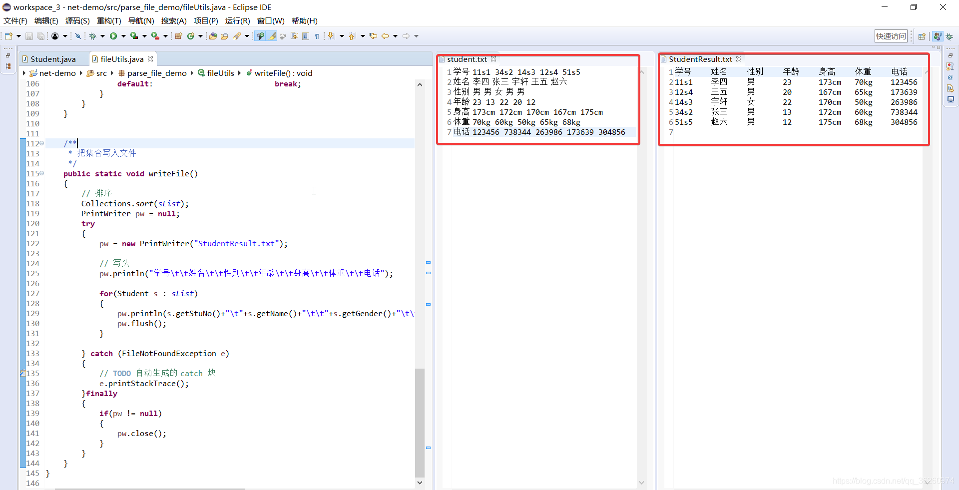Click the code editor vertical scrollbar thumb
Image resolution: width=959 pixels, height=490 pixels.
point(420,423)
